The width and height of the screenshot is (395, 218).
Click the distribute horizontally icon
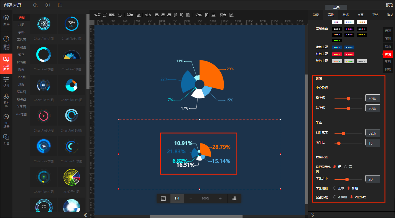point(207,15)
